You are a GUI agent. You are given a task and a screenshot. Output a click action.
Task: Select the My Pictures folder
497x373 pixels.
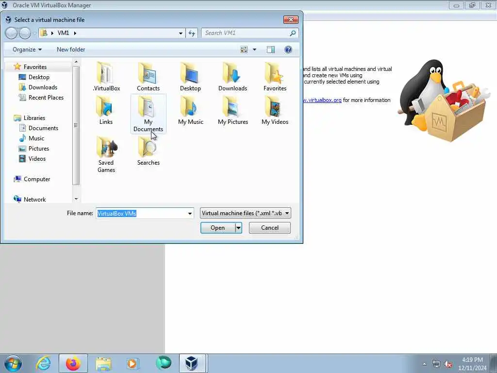pyautogui.click(x=233, y=110)
